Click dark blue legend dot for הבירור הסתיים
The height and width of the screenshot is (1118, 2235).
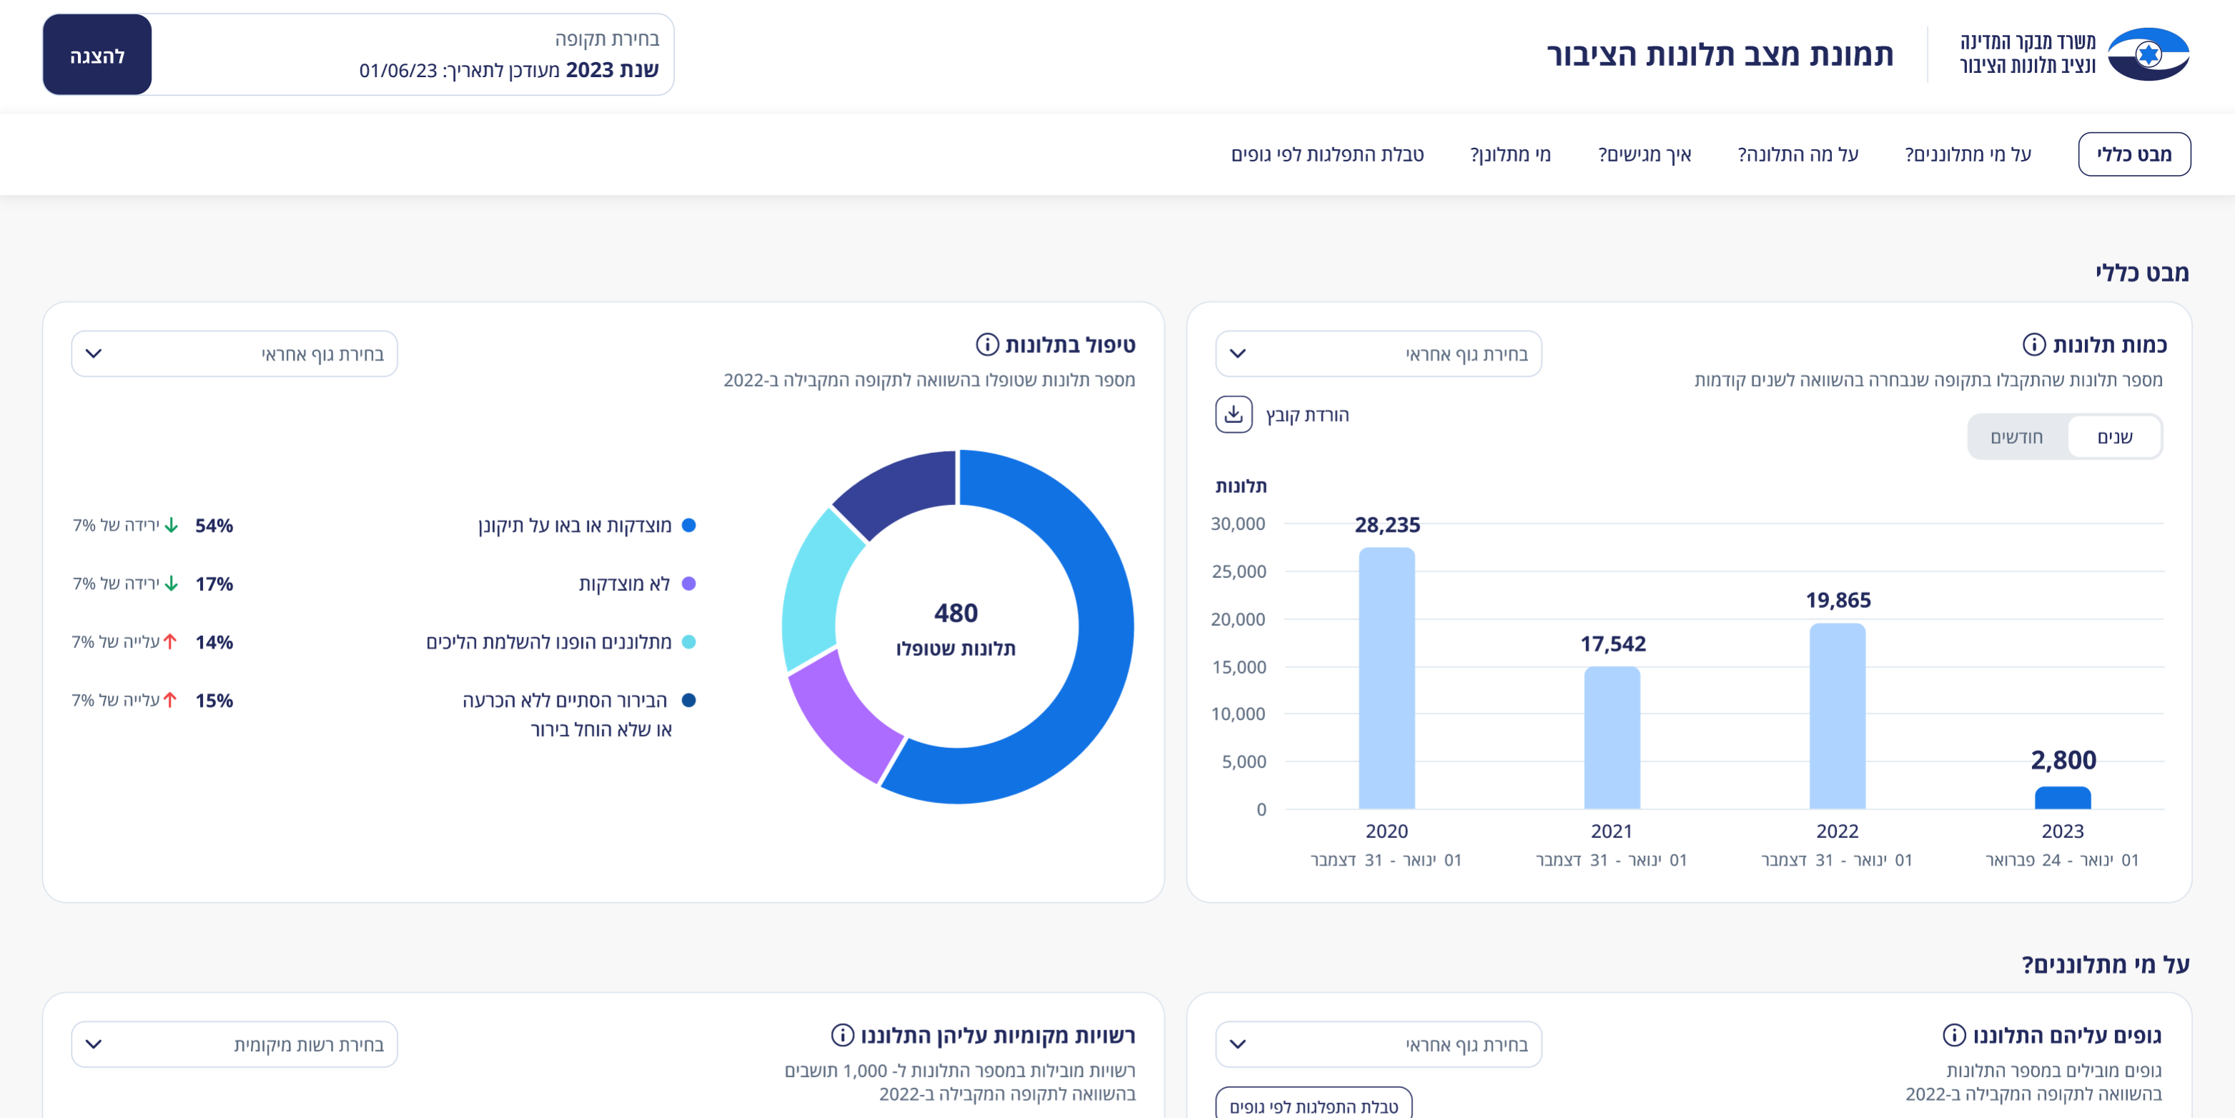tap(689, 700)
